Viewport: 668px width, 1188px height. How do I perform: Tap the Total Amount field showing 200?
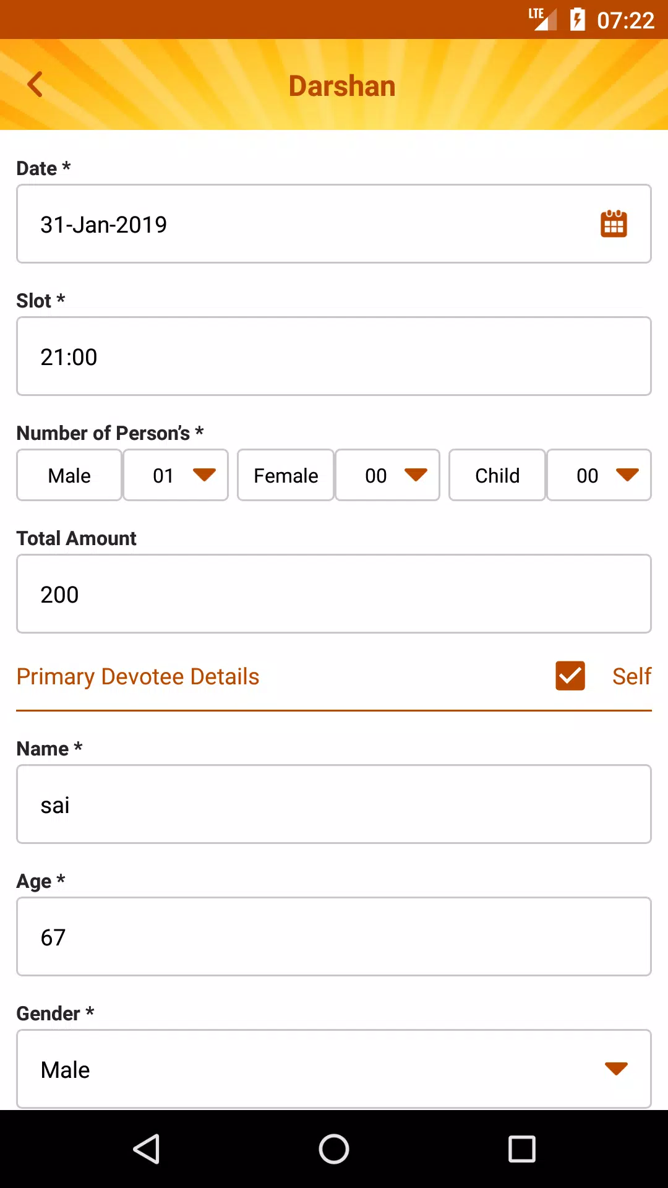[334, 594]
